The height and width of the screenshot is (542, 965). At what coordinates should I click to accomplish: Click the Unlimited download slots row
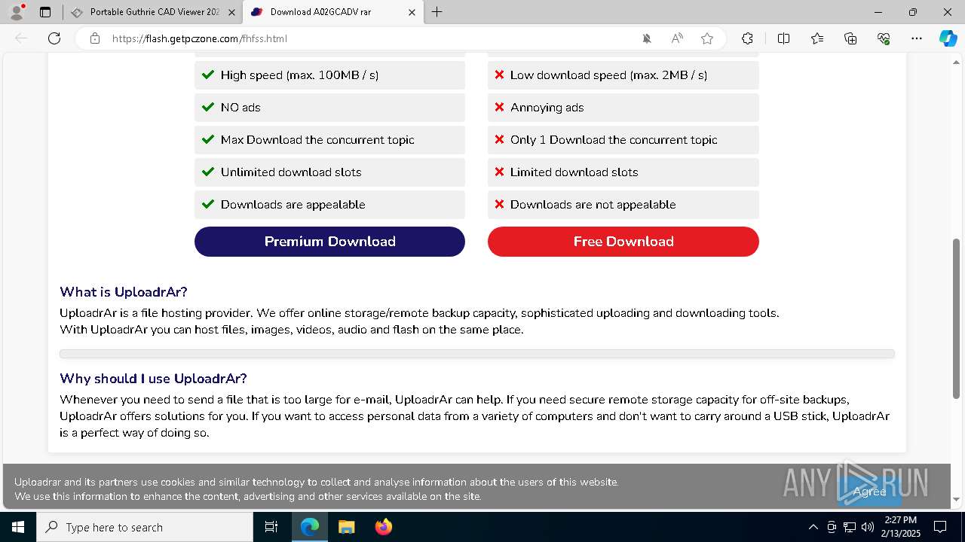(x=329, y=172)
